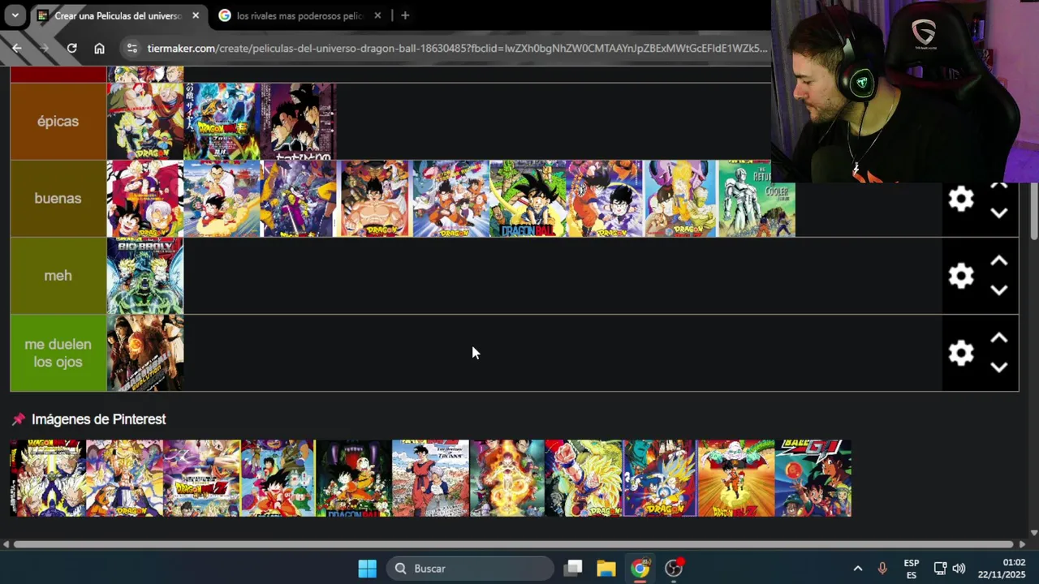Select the green DragonBall-logo poster in buenas tier

pyautogui.click(x=528, y=199)
